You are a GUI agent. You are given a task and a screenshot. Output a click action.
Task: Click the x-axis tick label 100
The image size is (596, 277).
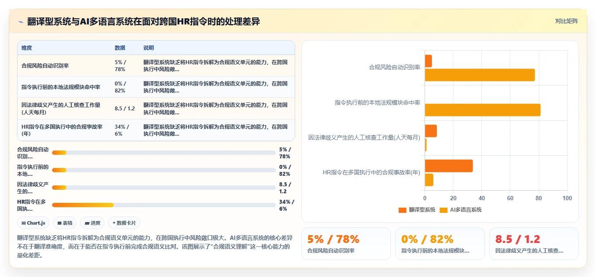567,198
